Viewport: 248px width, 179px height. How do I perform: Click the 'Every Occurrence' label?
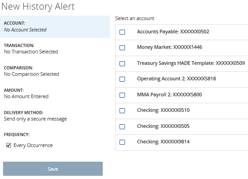point(33,145)
